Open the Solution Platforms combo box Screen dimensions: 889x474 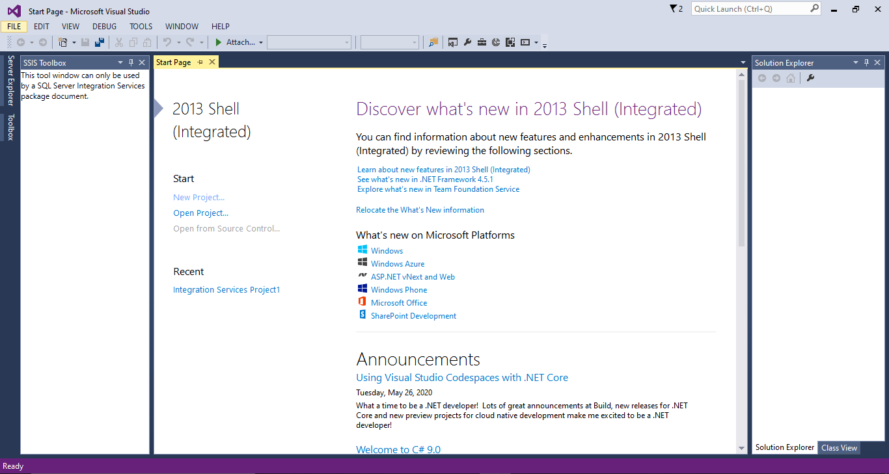390,42
